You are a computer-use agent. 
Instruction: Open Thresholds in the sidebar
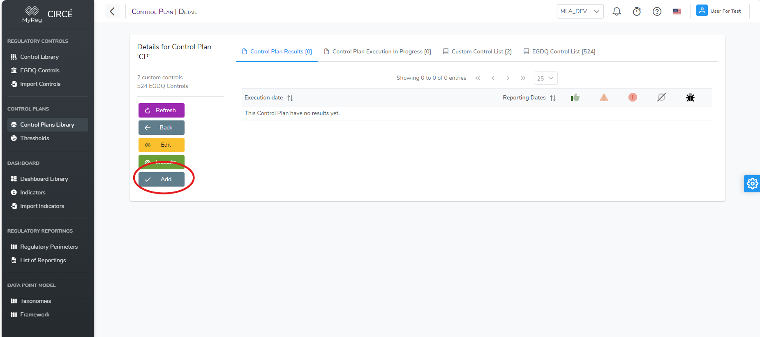tap(35, 138)
